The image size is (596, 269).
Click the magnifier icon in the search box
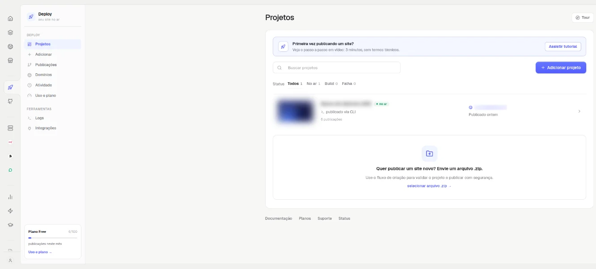pyautogui.click(x=279, y=68)
